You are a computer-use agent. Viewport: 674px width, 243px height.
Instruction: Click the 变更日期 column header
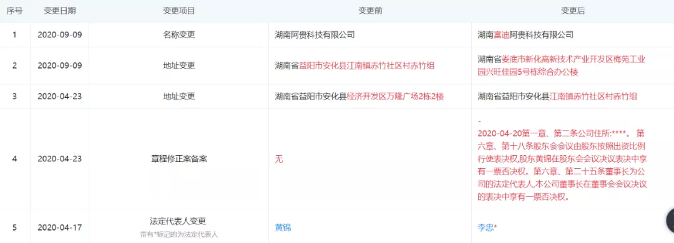(60, 11)
